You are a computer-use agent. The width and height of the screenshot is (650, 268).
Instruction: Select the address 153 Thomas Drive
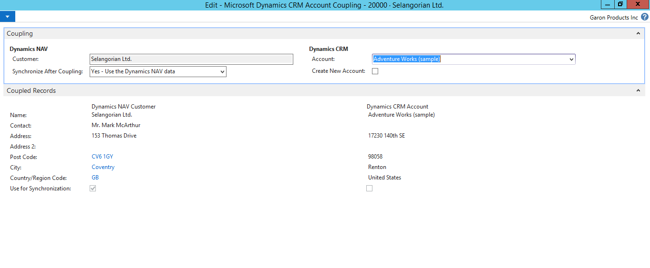click(114, 136)
